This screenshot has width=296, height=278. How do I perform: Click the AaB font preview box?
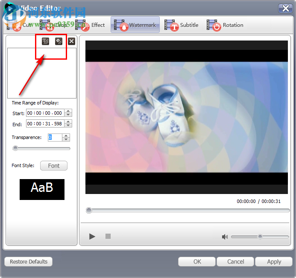click(42, 189)
